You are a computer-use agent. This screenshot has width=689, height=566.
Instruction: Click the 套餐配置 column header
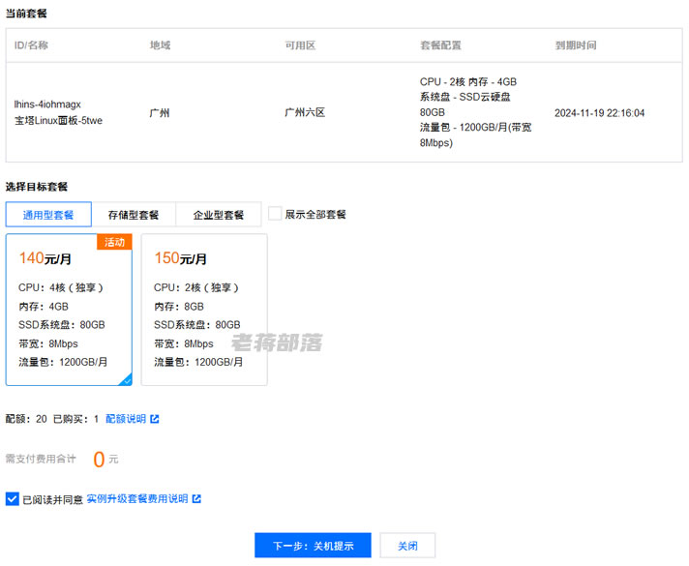click(x=440, y=45)
